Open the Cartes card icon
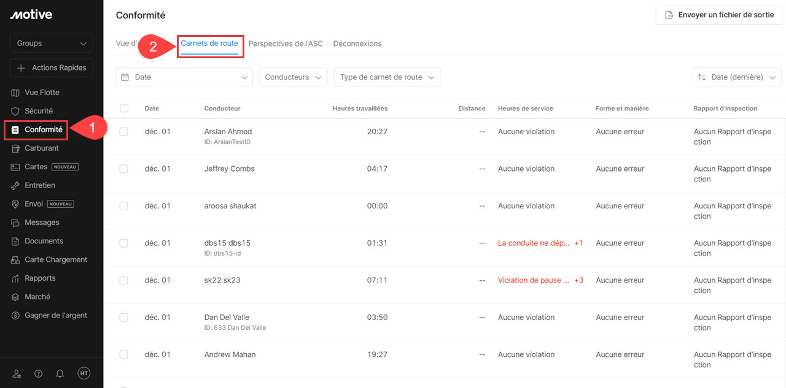Screen dimensions: 786x388 16,167
